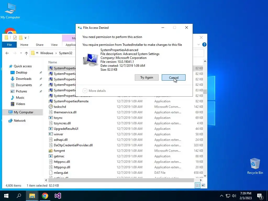
Task: Open Customize Quick Access Toolbar dropdown
Action: tap(25, 38)
